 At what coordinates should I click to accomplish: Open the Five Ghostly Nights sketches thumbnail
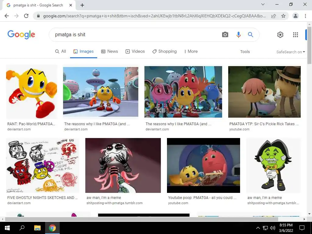pos(43,165)
